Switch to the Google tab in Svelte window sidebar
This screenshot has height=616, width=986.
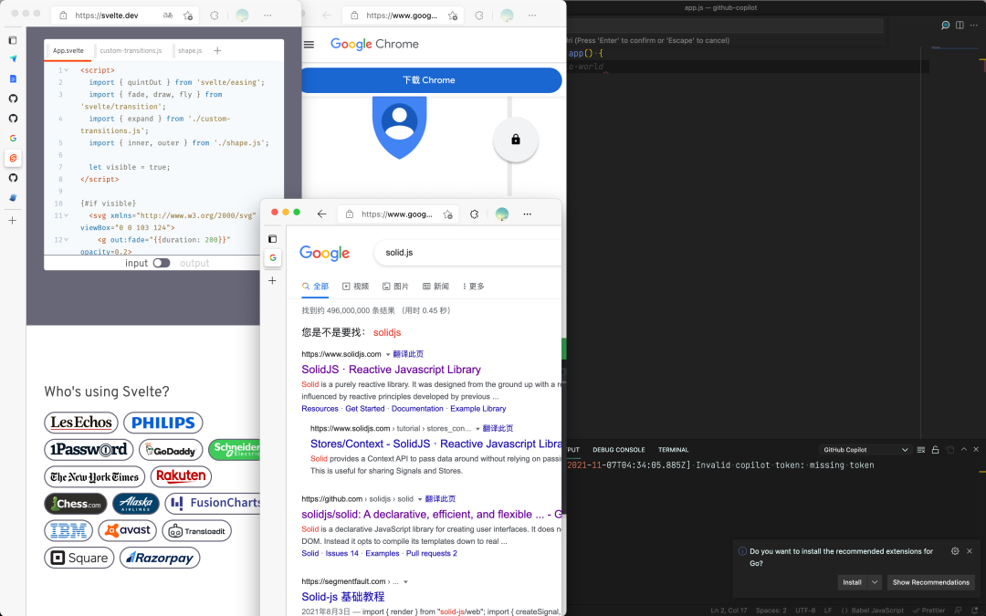[13, 139]
